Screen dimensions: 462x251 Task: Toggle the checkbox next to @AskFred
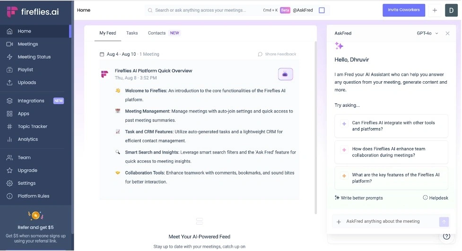click(x=322, y=10)
